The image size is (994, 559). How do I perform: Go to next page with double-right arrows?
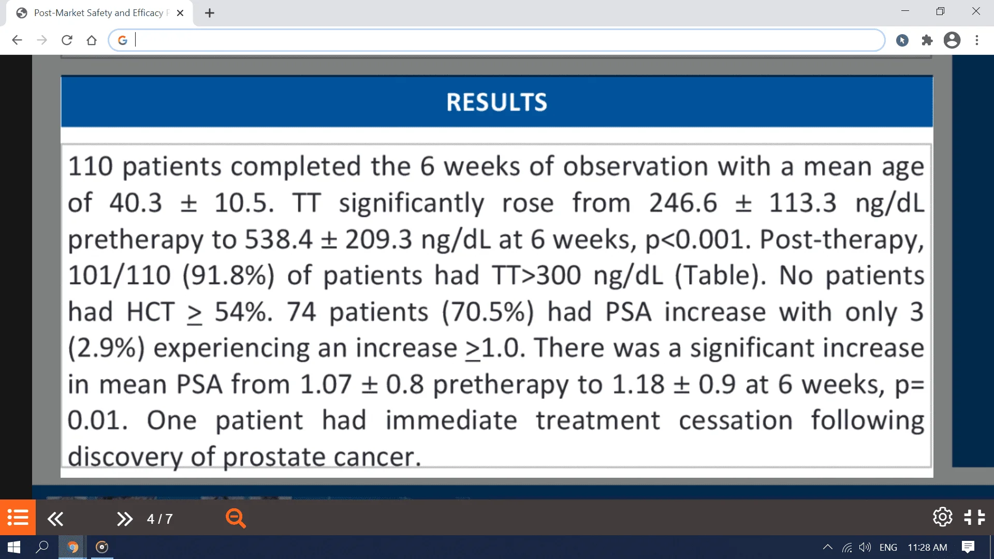124,519
